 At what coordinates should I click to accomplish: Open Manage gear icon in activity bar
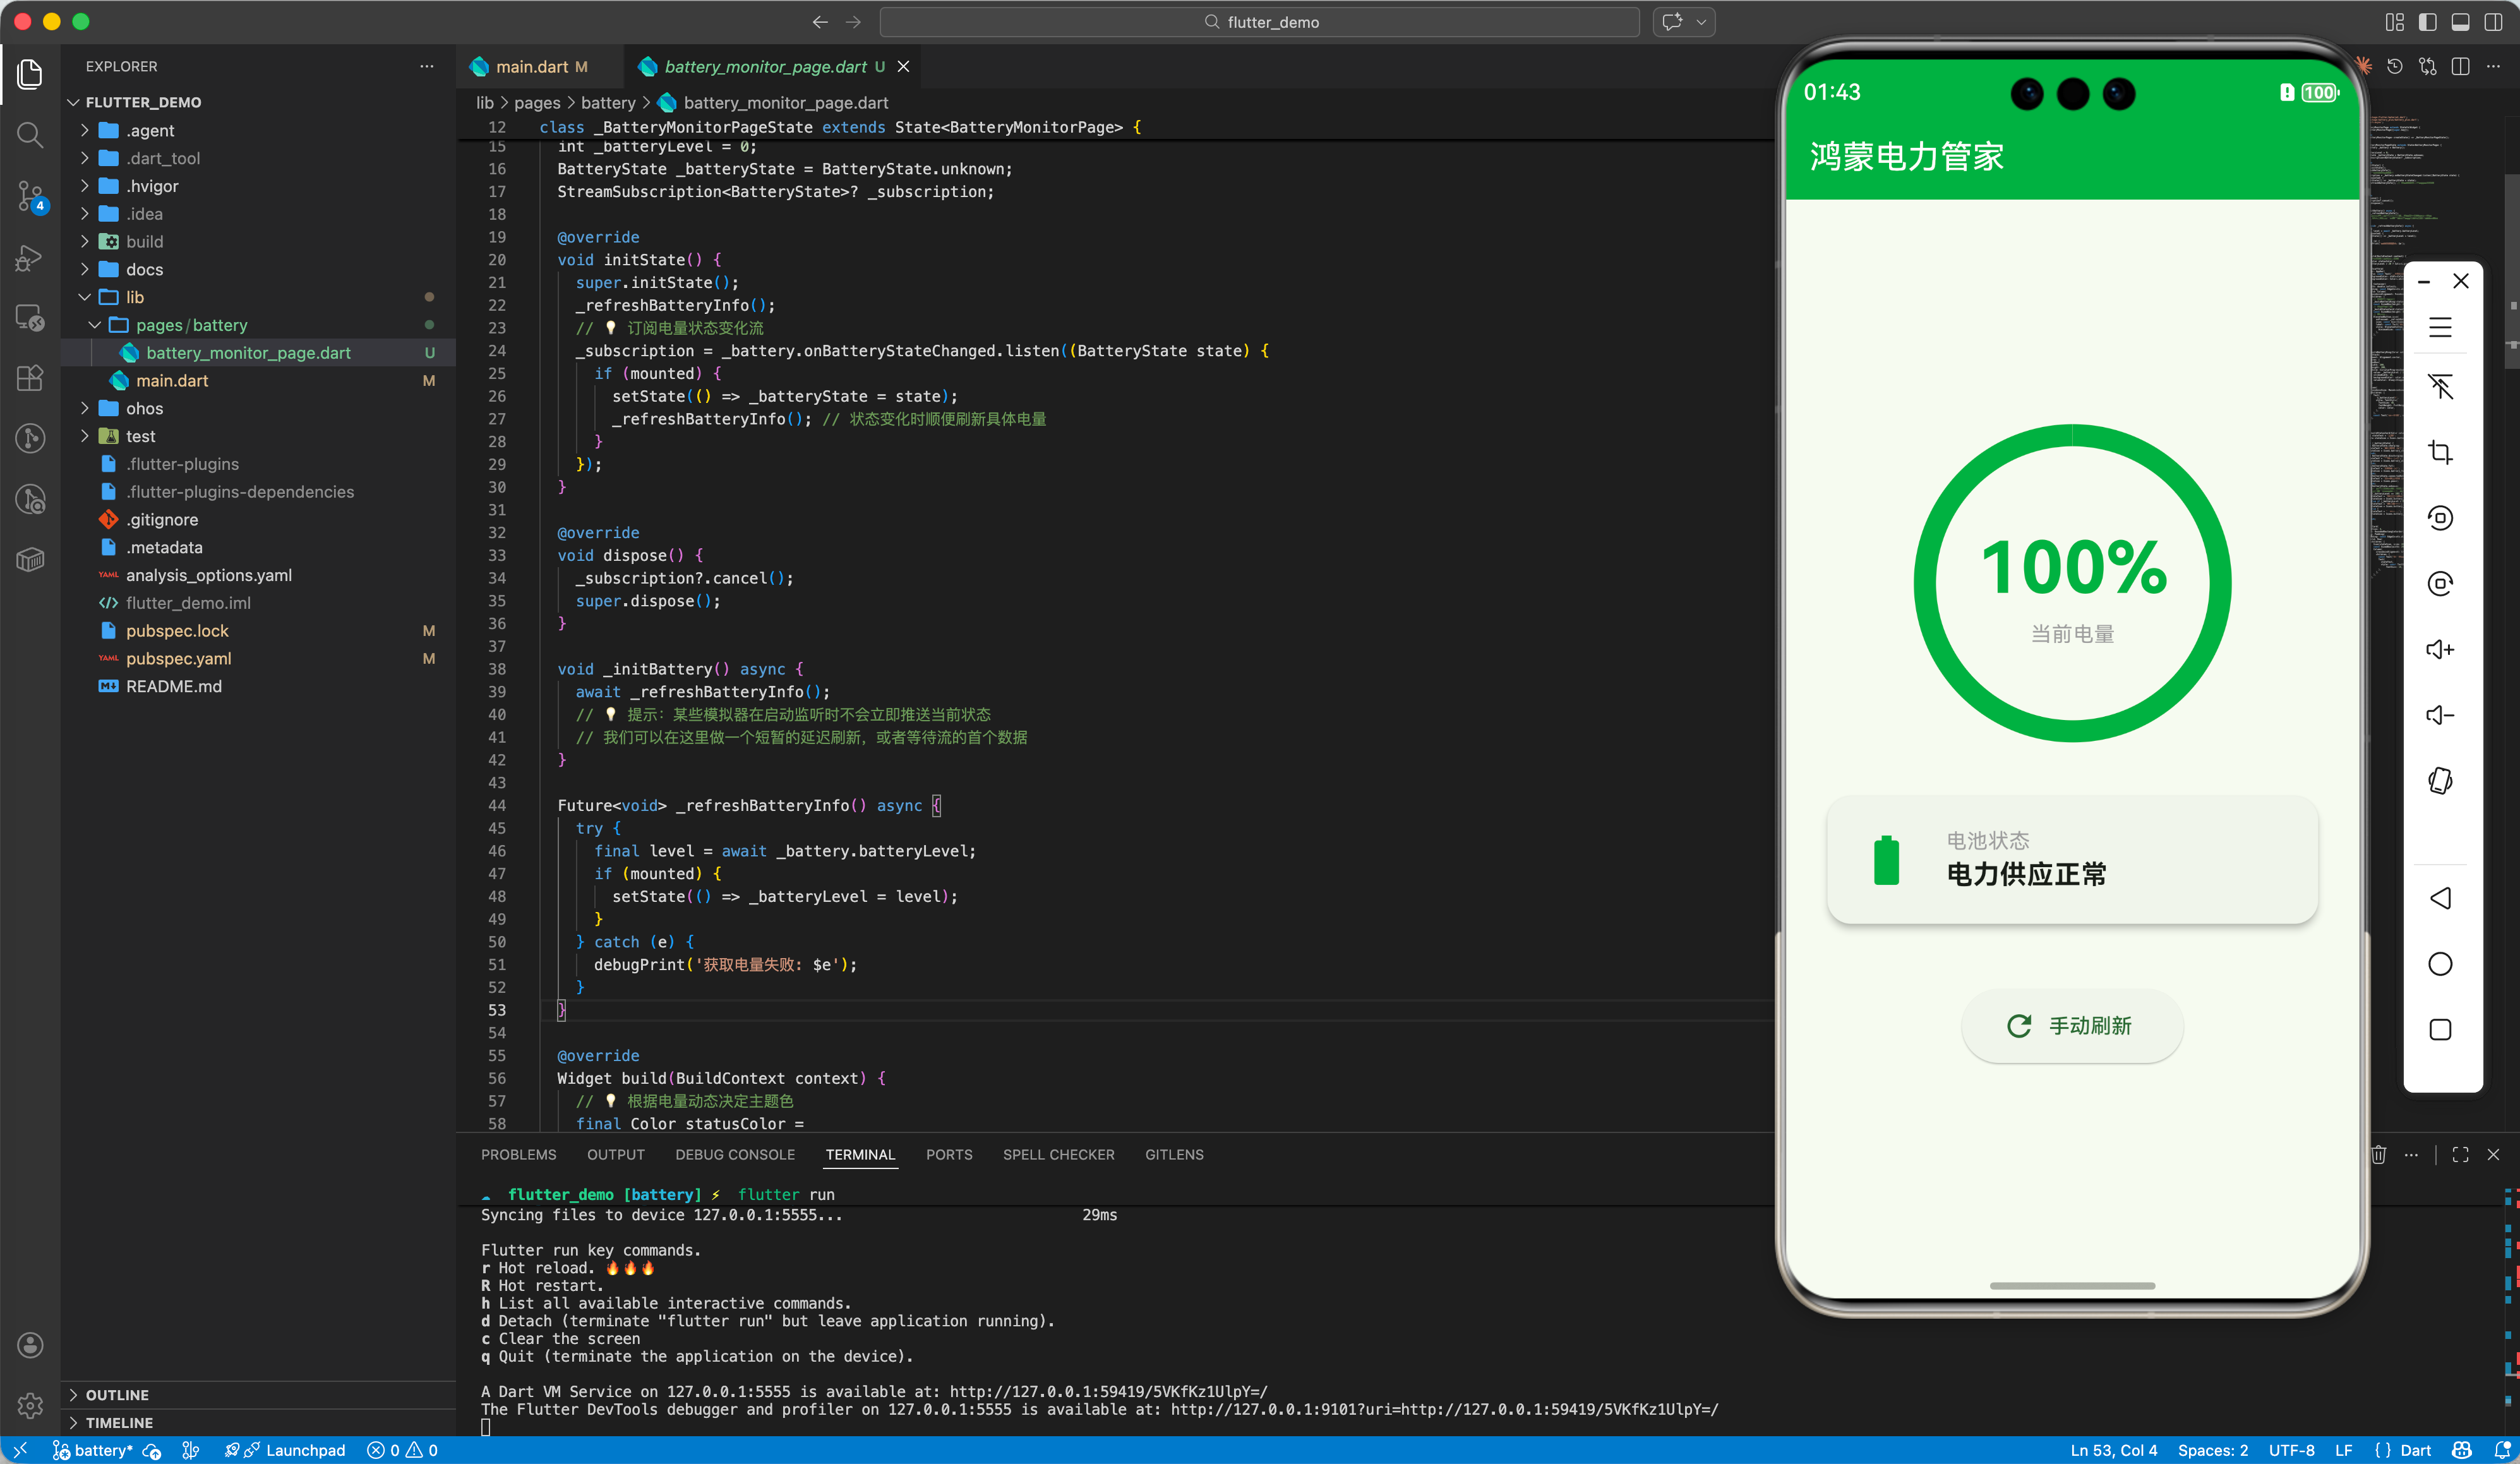pos(30,1405)
